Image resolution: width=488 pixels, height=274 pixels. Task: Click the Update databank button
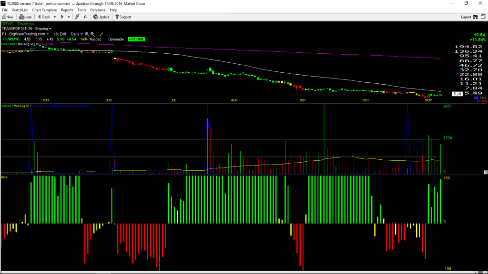click(x=102, y=17)
